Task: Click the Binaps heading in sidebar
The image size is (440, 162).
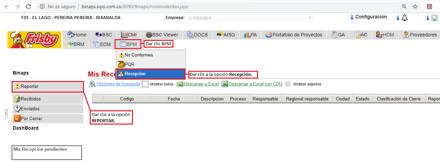Action: (21, 73)
